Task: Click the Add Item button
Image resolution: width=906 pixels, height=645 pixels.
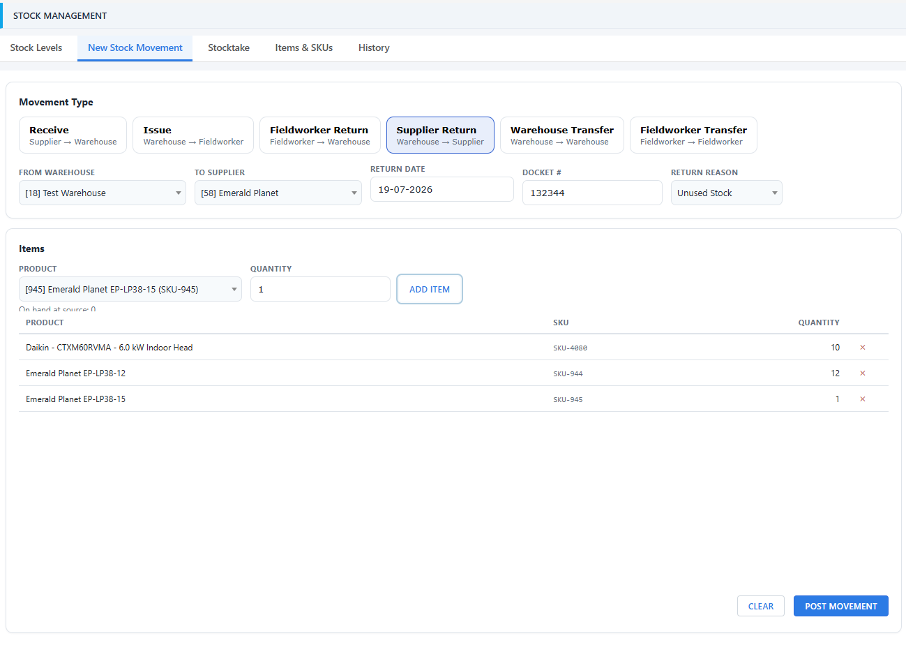Action: tap(430, 289)
